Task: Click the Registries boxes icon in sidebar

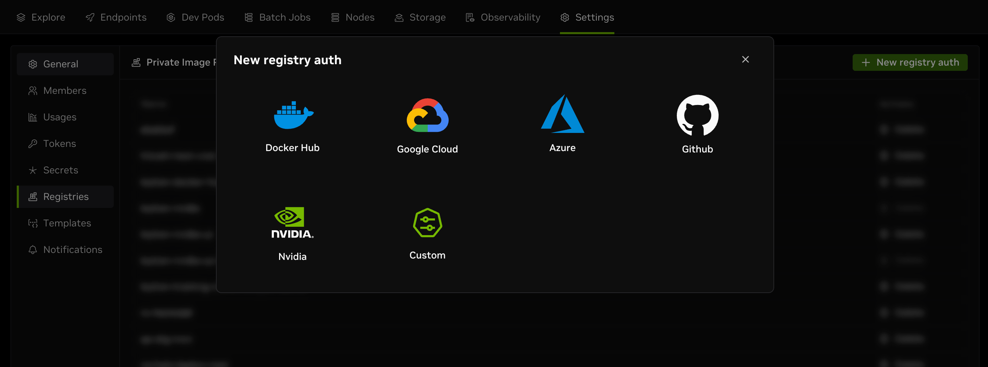Action: pos(33,197)
